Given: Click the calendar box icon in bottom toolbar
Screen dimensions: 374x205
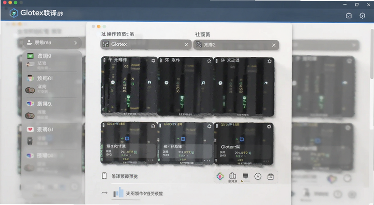Looking at the screenshot, I should tap(270, 177).
